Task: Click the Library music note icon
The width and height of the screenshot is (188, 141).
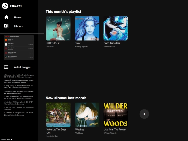Action: coord(6,26)
